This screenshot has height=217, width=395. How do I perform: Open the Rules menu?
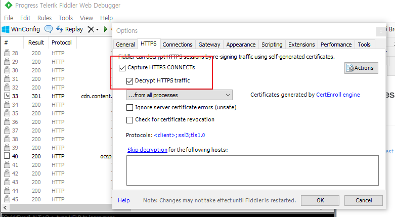tap(45, 18)
